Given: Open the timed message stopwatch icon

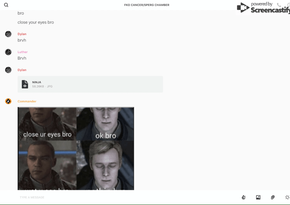Looking at the screenshot, I should tap(243, 197).
